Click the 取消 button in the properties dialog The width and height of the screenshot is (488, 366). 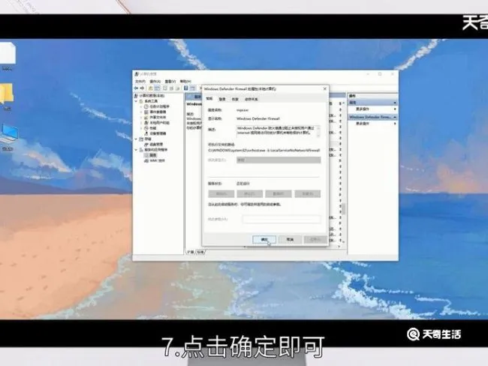pos(290,239)
